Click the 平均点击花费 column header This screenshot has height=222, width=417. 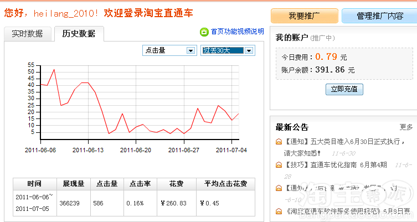(x=225, y=184)
